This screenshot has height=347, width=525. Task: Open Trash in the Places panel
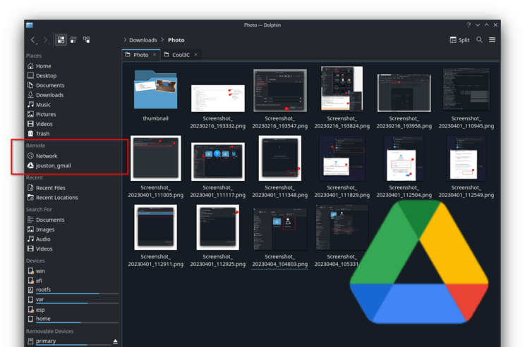point(42,133)
